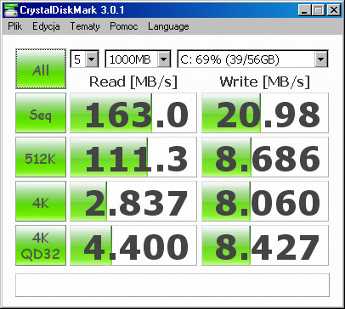The image size is (345, 309).
Task: Click the empty comment field at bottom
Action: point(172,285)
